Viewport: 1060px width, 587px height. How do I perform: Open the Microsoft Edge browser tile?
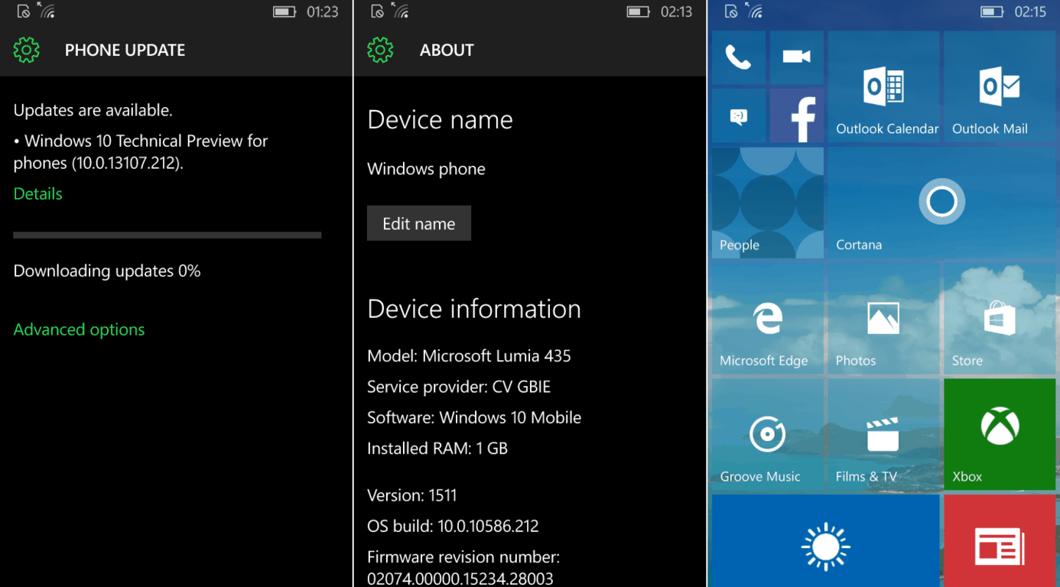click(768, 319)
